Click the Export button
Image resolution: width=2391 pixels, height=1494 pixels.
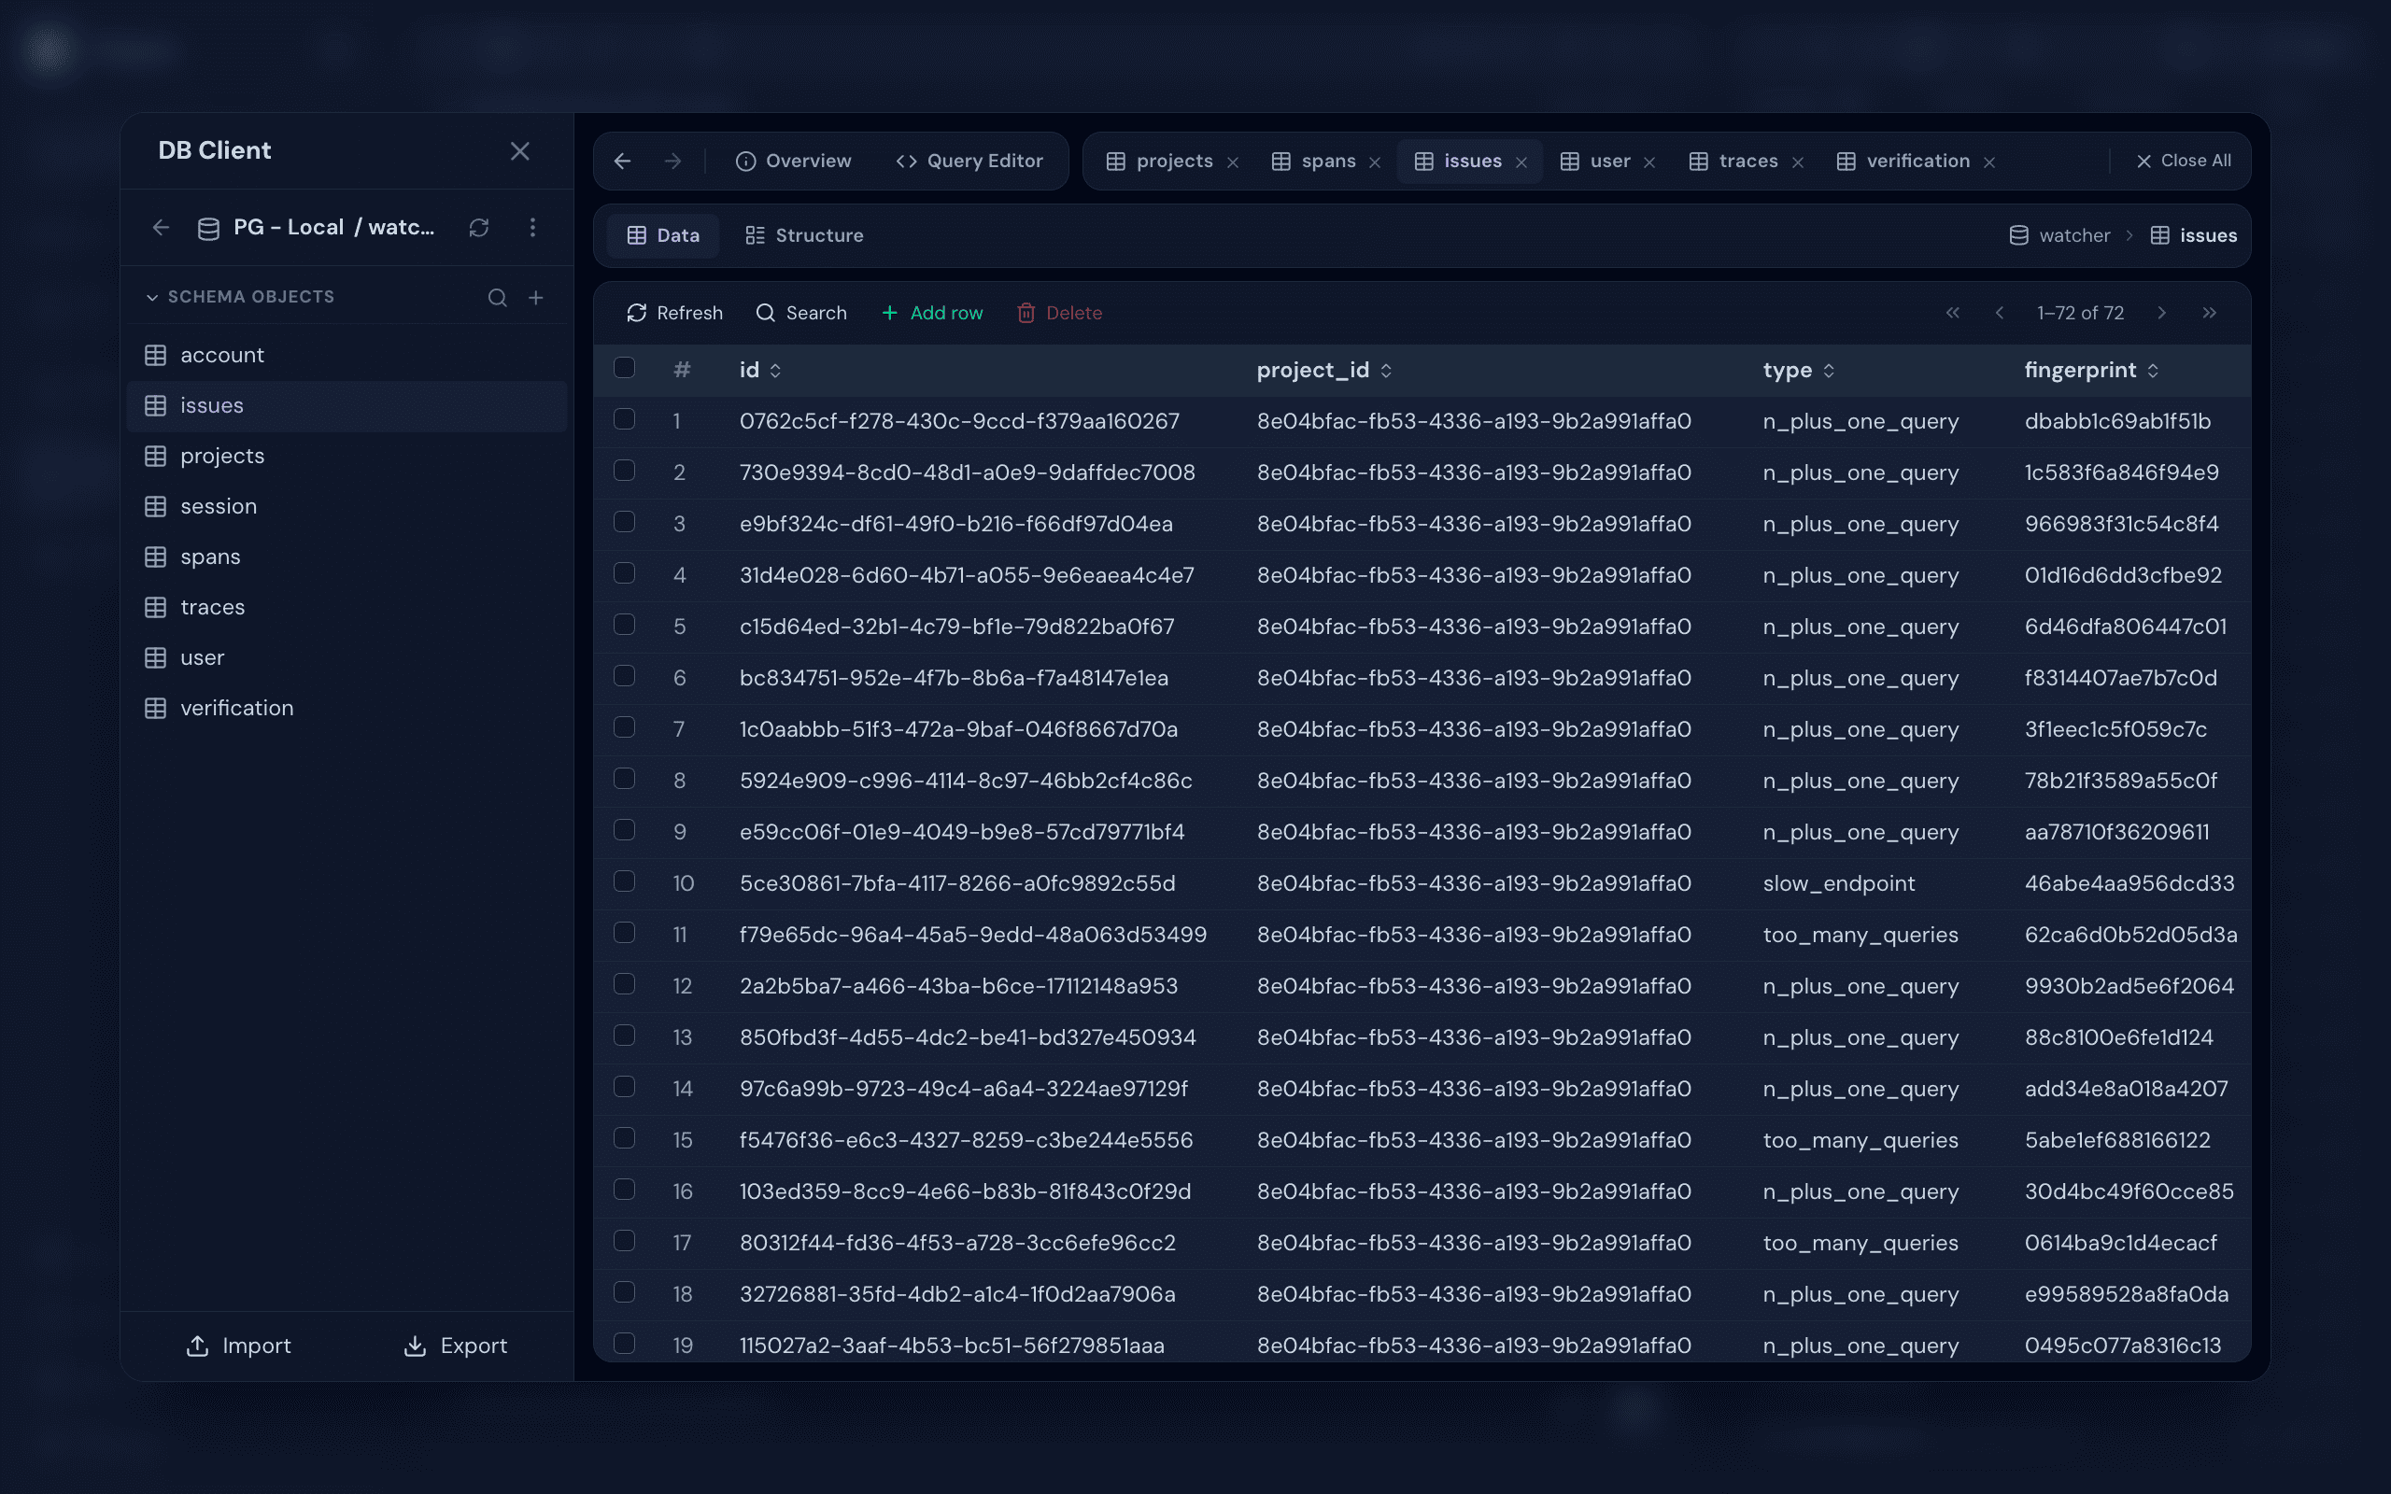coord(456,1346)
